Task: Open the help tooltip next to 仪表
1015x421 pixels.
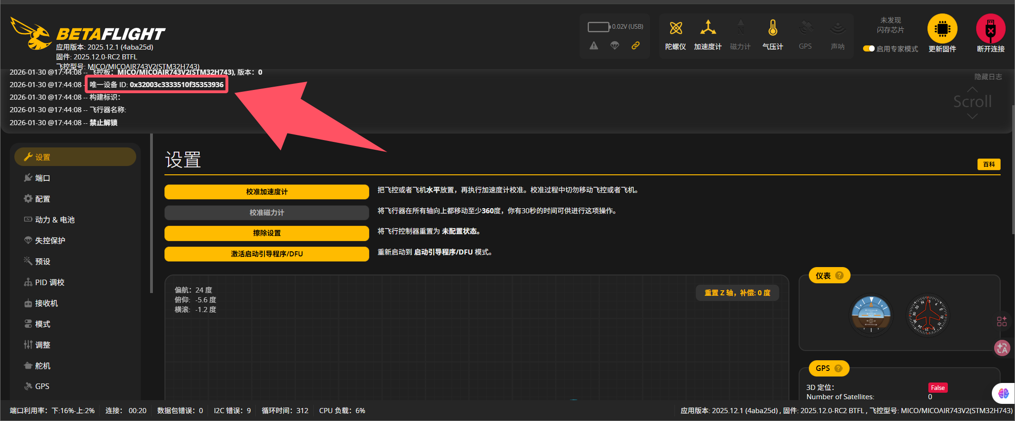Action: click(x=839, y=276)
